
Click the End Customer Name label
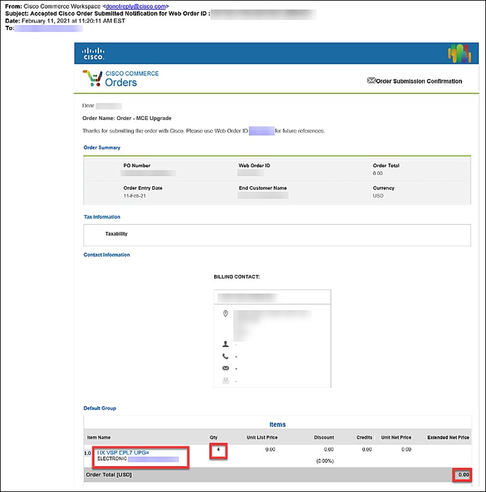[263, 188]
